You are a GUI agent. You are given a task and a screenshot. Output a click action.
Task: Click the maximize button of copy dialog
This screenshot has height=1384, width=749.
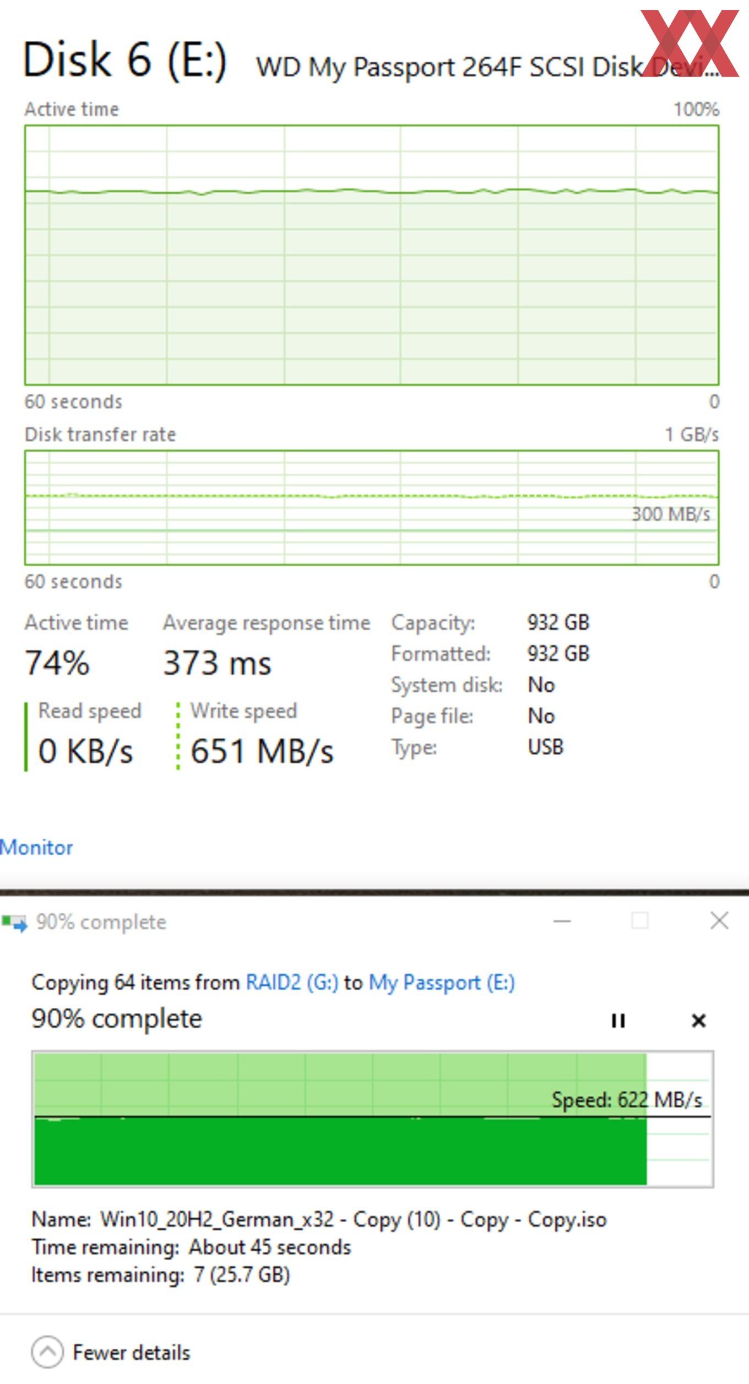click(640, 920)
